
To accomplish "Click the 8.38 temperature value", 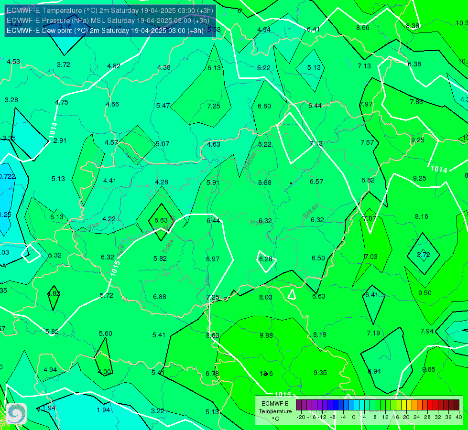I will [x=413, y=26].
